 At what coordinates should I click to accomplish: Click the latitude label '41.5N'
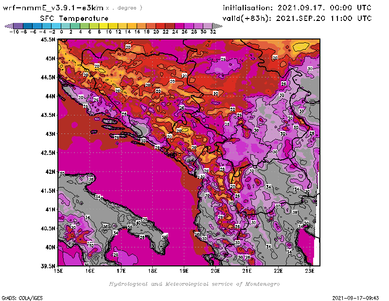click(48, 190)
